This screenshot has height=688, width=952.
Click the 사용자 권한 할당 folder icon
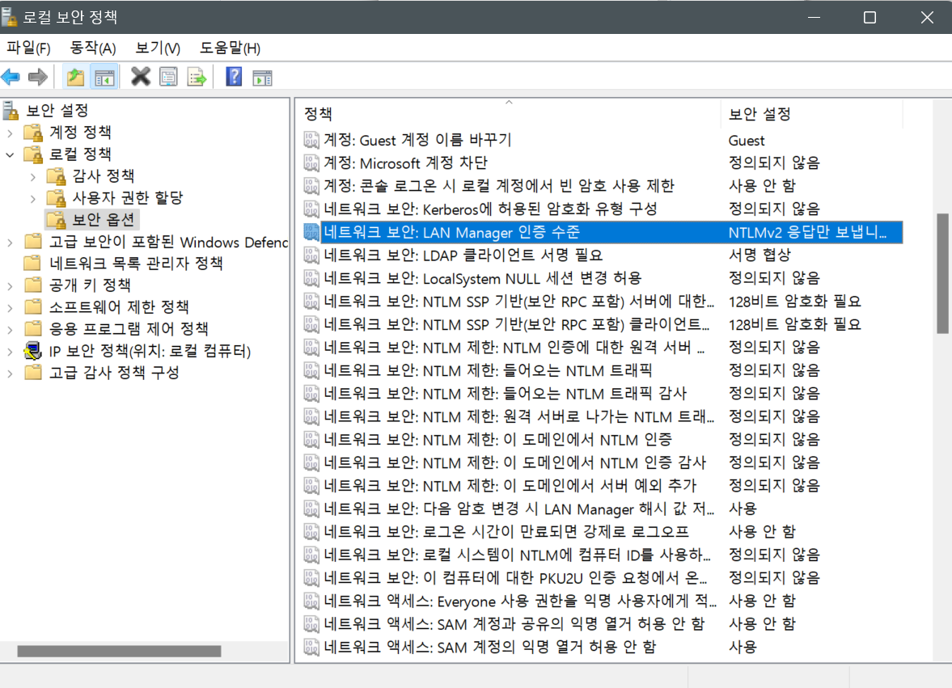pyautogui.click(x=57, y=198)
